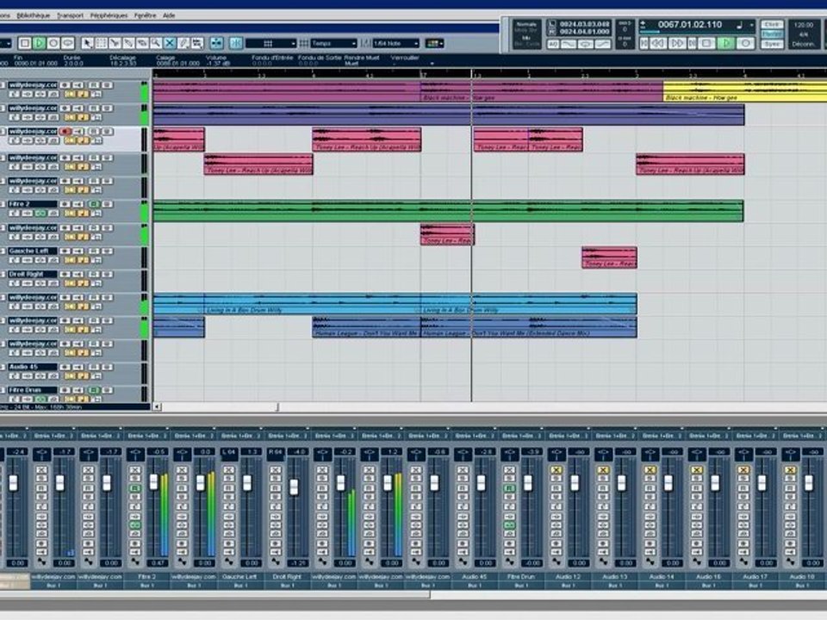The height and width of the screenshot is (620, 827).
Task: Open the Périphériques menu
Action: pyautogui.click(x=109, y=15)
